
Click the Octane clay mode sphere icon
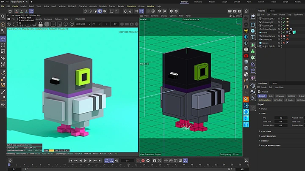47,24
